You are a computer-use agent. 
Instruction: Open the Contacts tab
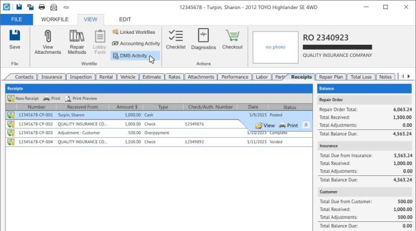[x=24, y=77]
